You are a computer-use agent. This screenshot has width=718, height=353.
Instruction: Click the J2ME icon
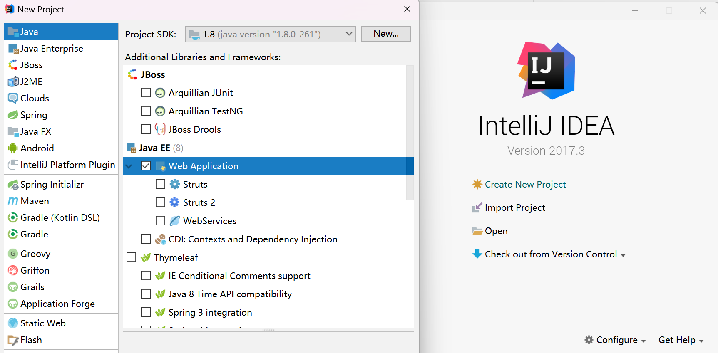[13, 81]
